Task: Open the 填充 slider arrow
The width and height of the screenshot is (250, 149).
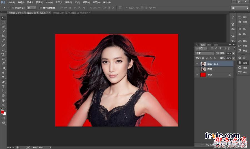Action: [234, 58]
